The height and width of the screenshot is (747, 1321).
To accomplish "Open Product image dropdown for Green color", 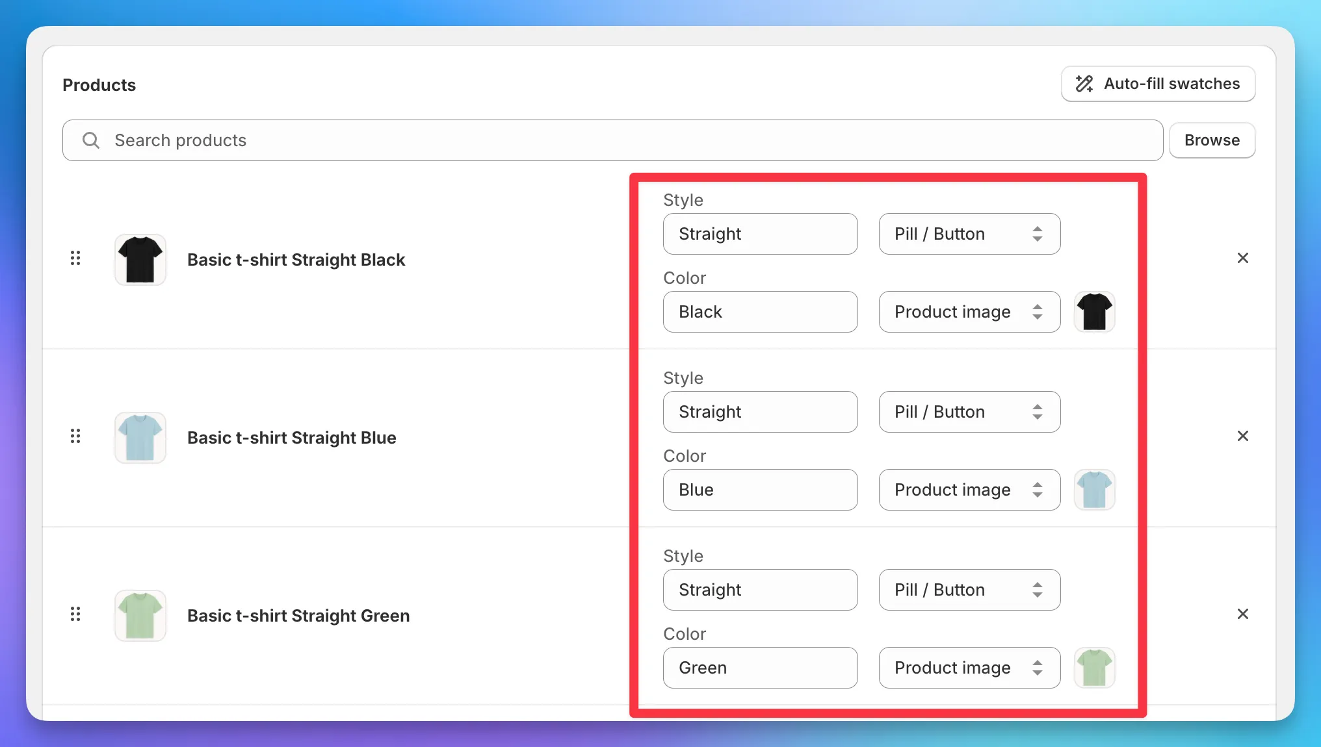I will tap(970, 668).
